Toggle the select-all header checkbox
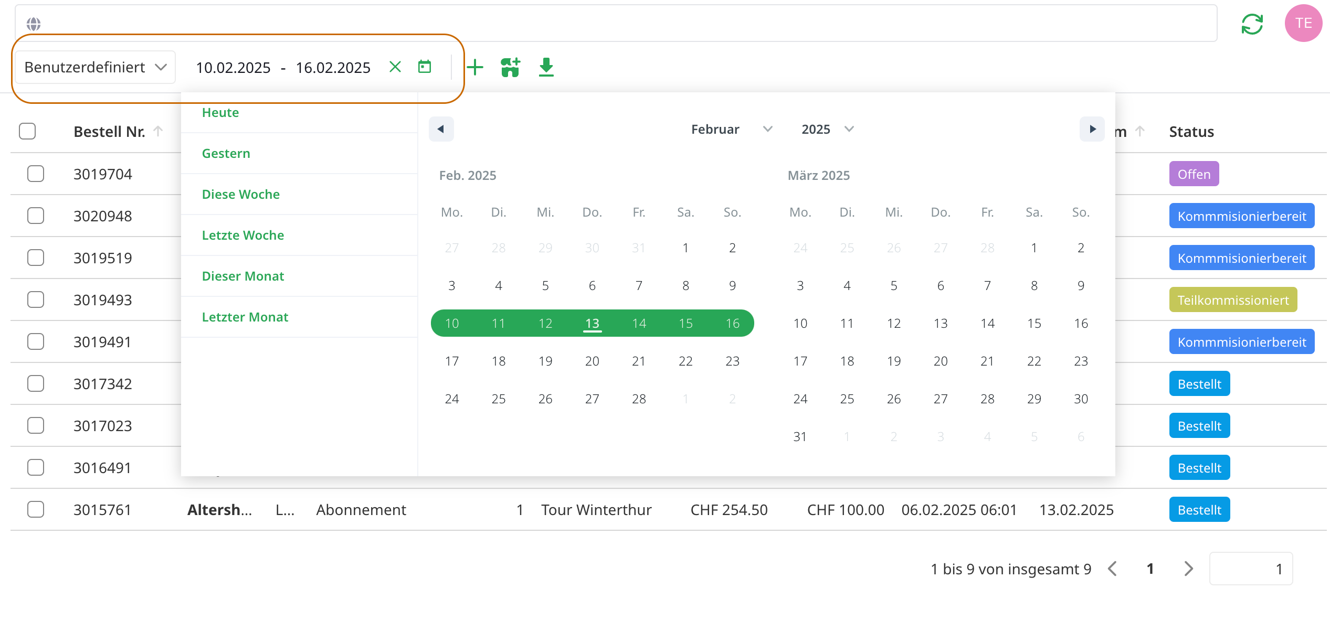The width and height of the screenshot is (1330, 621). [27, 131]
